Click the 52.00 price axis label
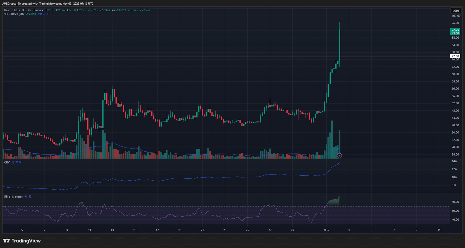Viewport: 465px width, 248px height. [455, 103]
